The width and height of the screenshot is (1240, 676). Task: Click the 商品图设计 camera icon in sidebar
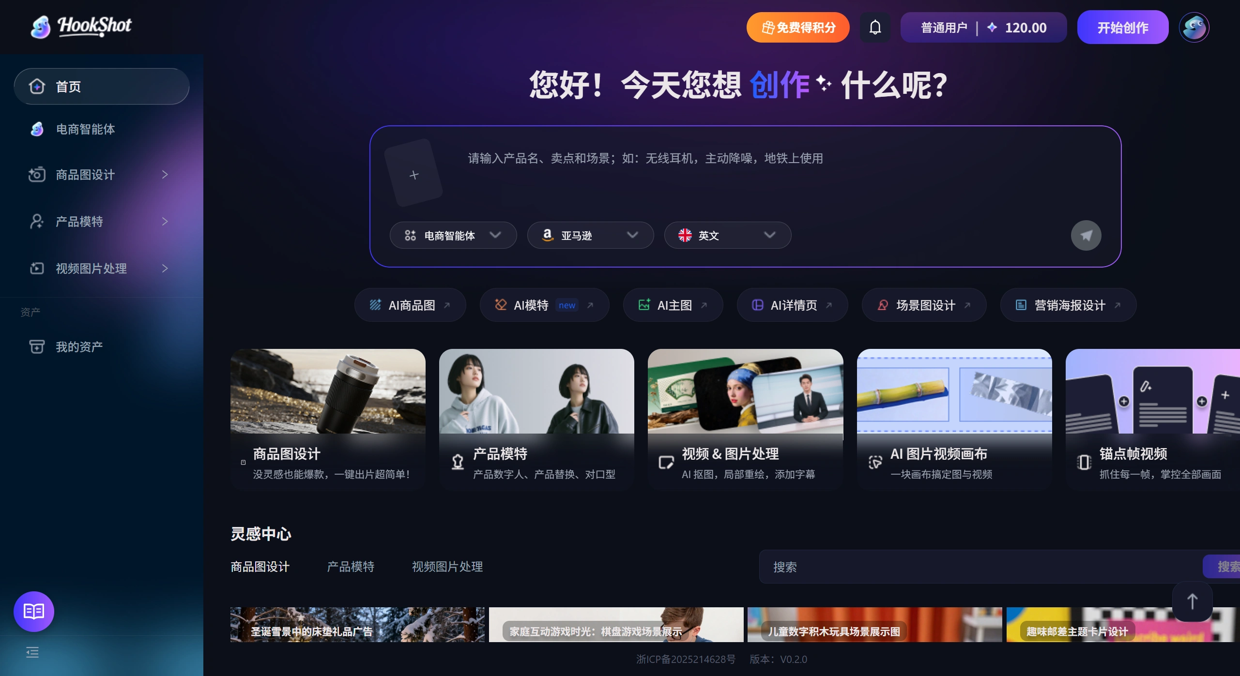(x=37, y=175)
